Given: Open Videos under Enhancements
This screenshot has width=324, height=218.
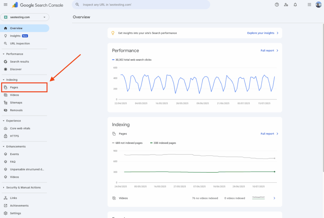Looking at the screenshot, I should pyautogui.click(x=15, y=177).
